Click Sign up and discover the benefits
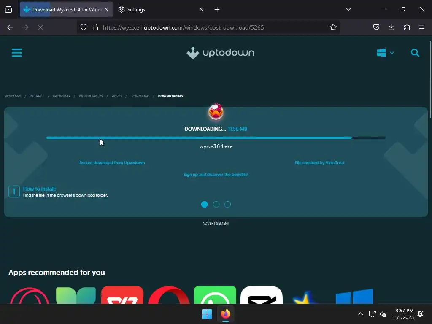Screen dimensions: 432x324 click(216, 174)
